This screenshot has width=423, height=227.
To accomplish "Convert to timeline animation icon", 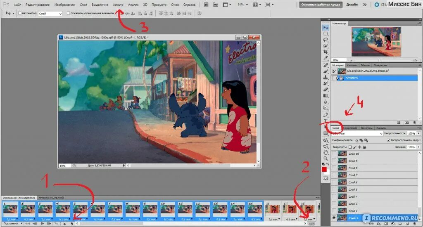I will (311, 224).
